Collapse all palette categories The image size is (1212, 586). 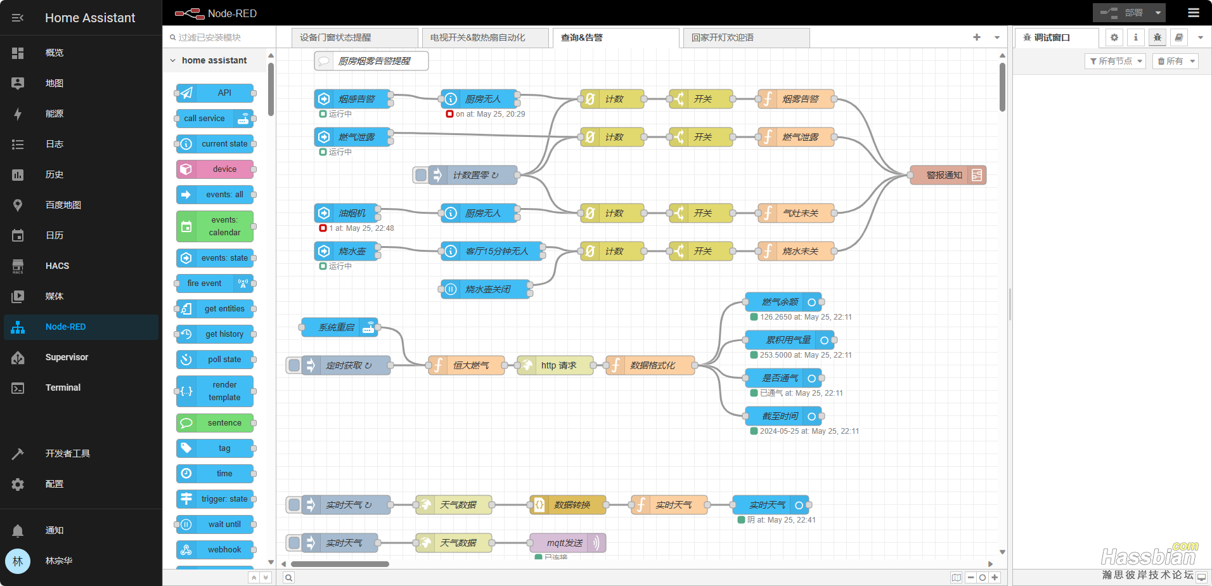[254, 577]
